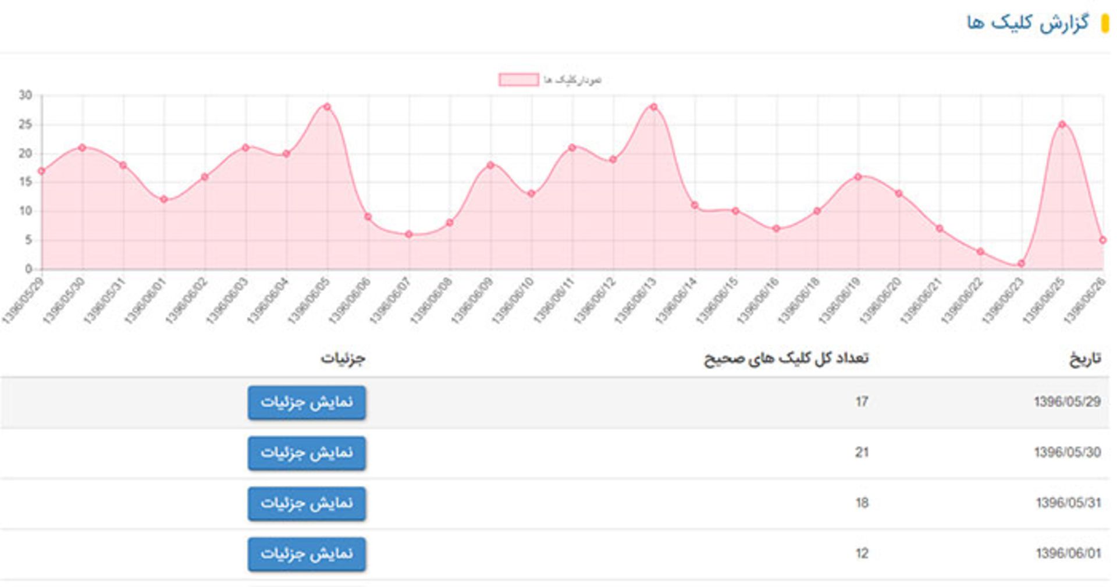This screenshot has width=1117, height=587.
Task: Select the peak data point on 1396/06/13
Action: (x=653, y=107)
